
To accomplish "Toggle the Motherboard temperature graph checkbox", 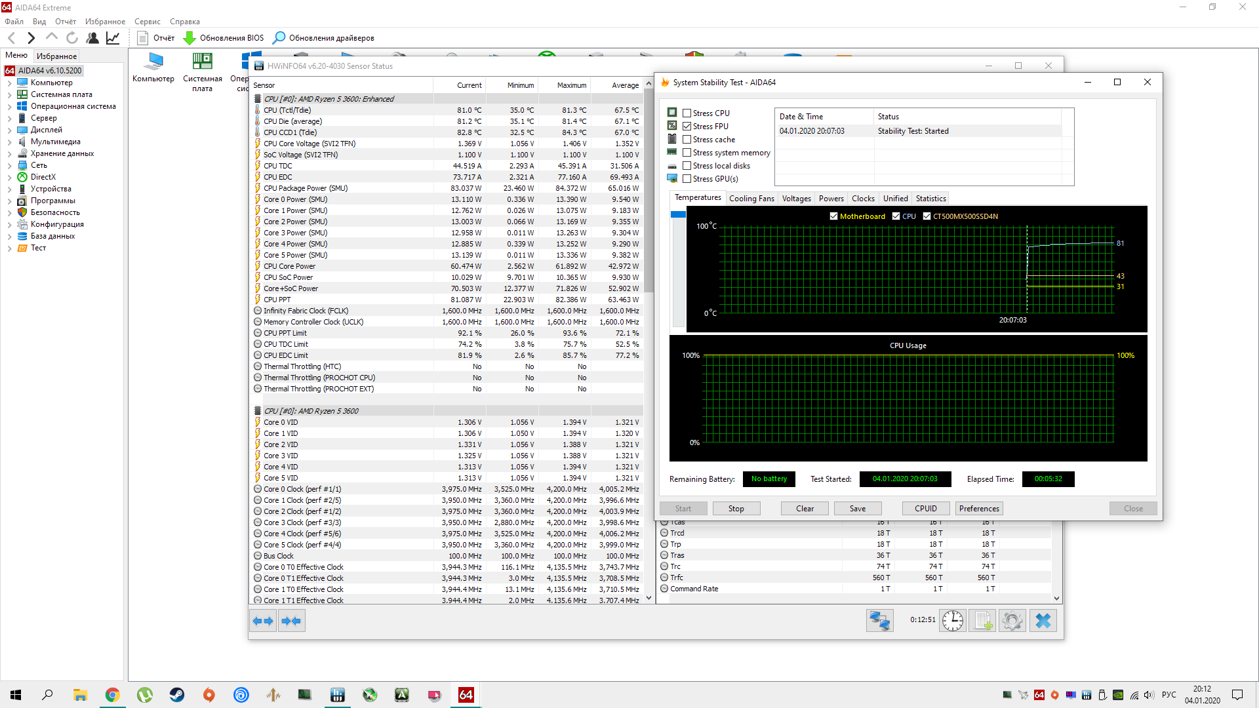I will pyautogui.click(x=833, y=216).
